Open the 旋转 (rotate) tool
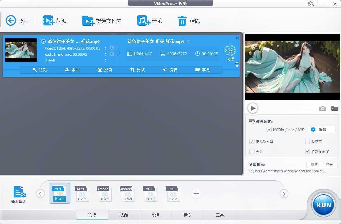 170,70
